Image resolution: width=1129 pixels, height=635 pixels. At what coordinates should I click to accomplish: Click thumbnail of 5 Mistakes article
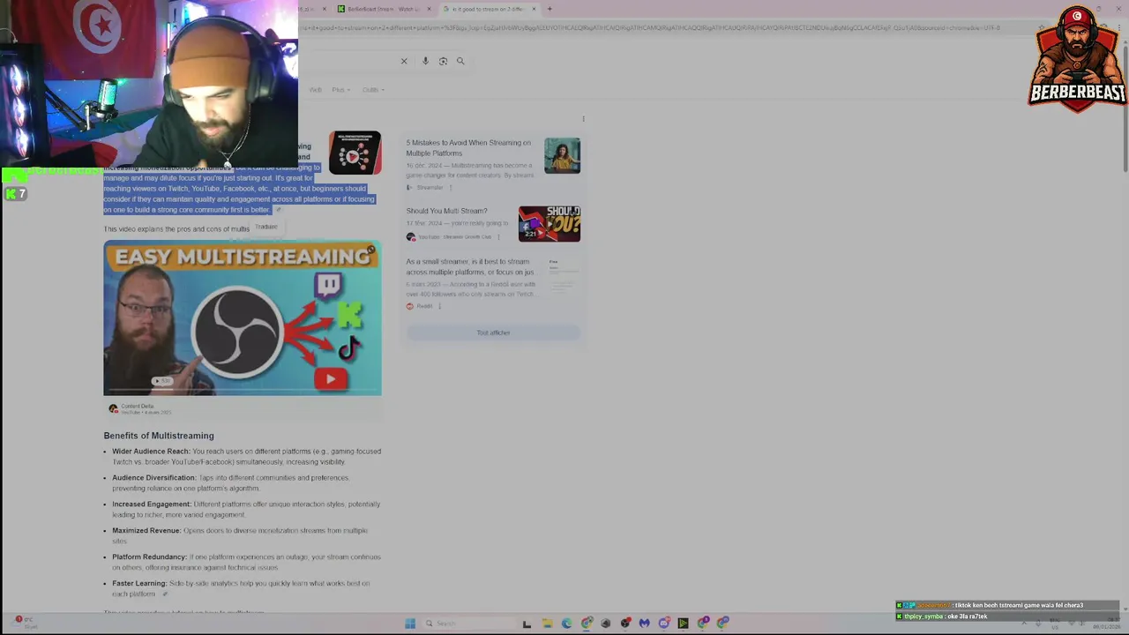(x=562, y=155)
